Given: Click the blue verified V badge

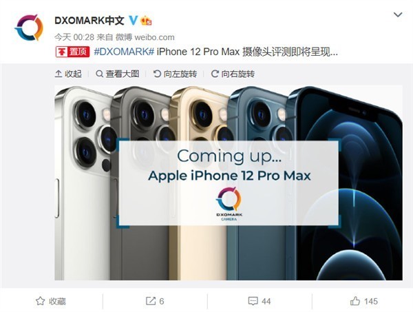Looking at the screenshot, I should pyautogui.click(x=134, y=21).
